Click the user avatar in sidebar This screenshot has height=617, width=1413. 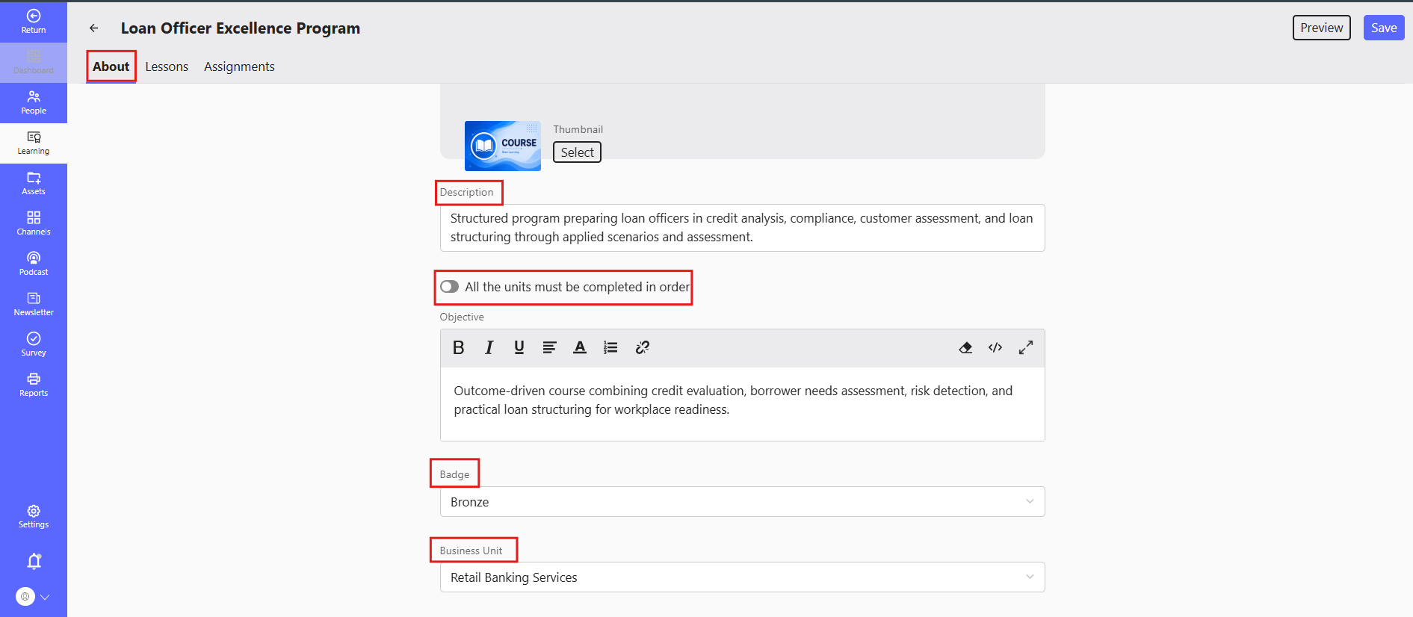(25, 597)
